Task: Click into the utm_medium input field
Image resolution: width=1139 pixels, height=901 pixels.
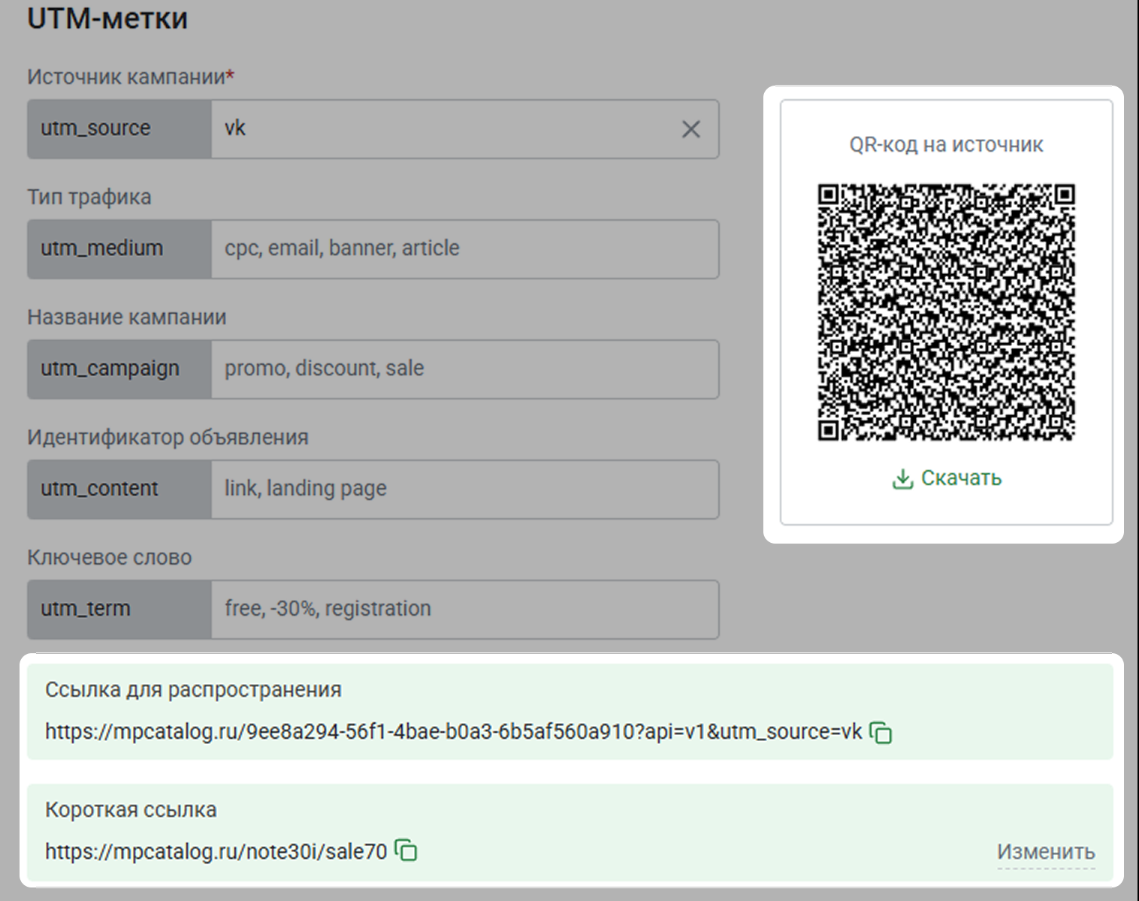Action: pos(464,249)
